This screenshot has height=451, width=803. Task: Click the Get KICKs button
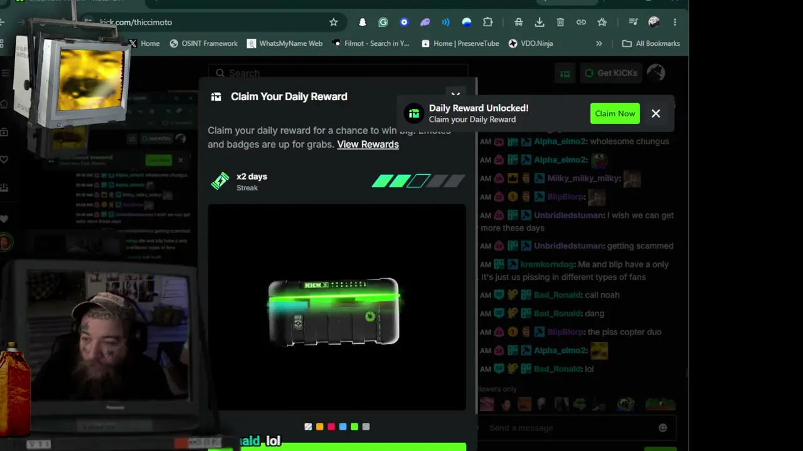tap(611, 73)
